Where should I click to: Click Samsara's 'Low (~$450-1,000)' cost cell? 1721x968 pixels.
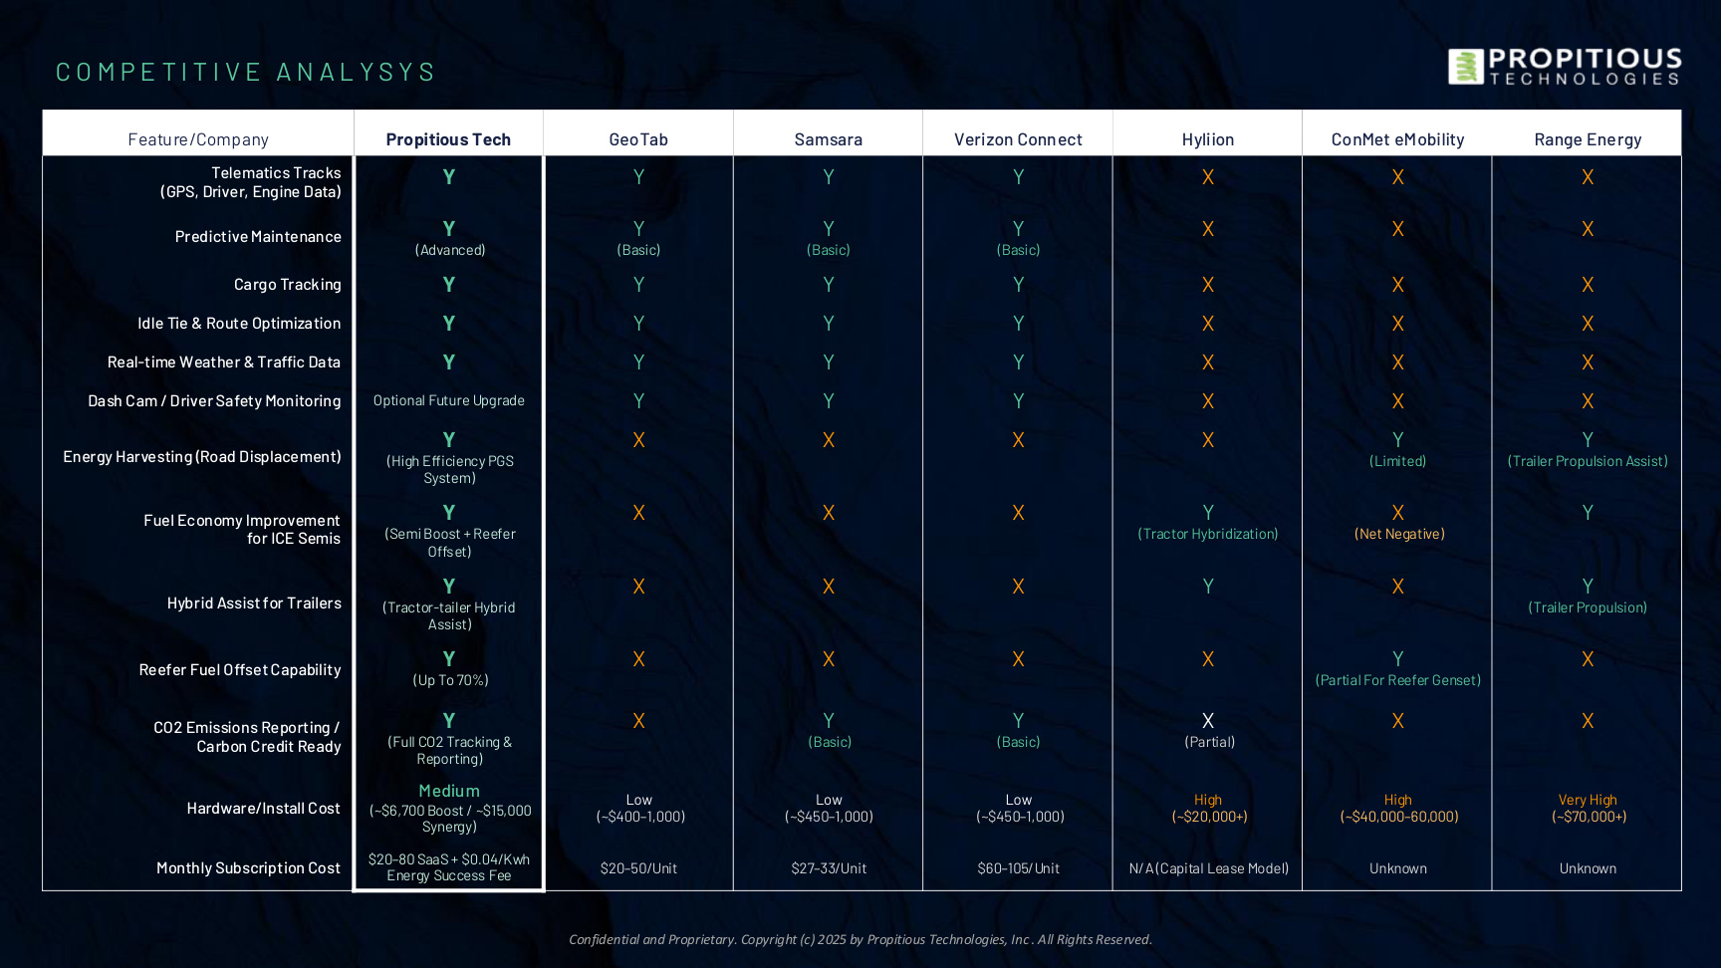point(829,808)
